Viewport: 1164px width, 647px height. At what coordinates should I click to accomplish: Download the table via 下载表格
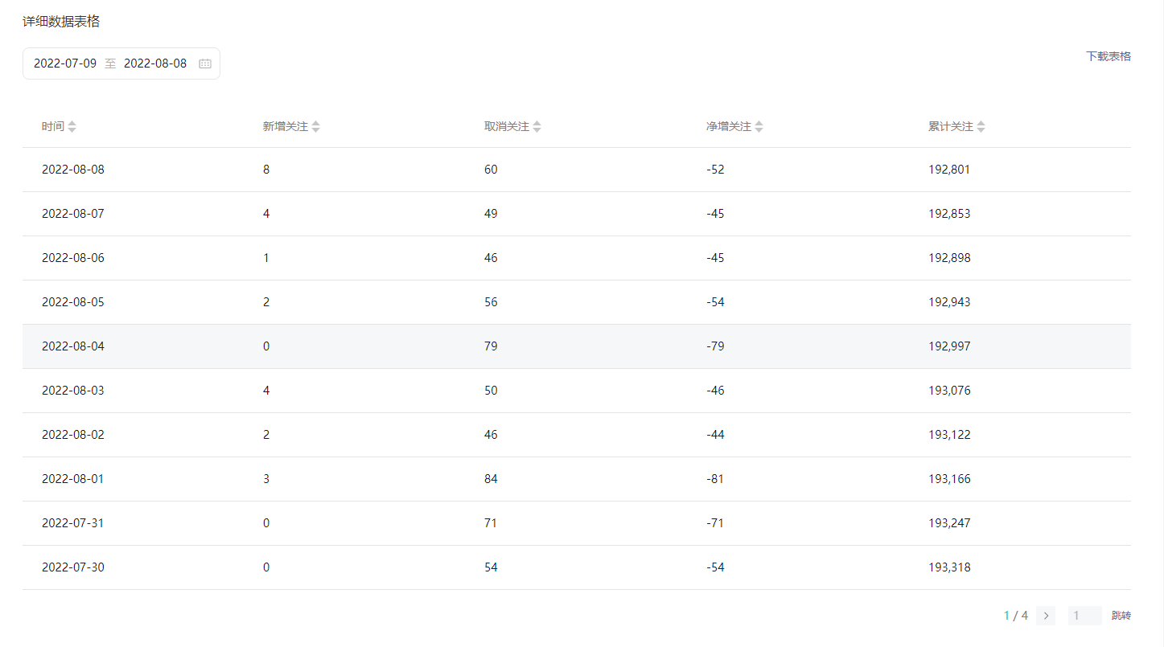[x=1108, y=56]
